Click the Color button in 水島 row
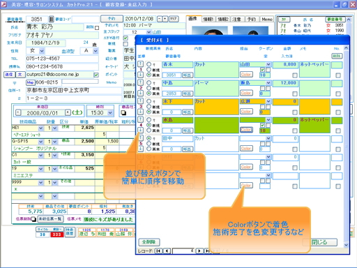This screenshot has width=357, height=268. click(x=246, y=130)
